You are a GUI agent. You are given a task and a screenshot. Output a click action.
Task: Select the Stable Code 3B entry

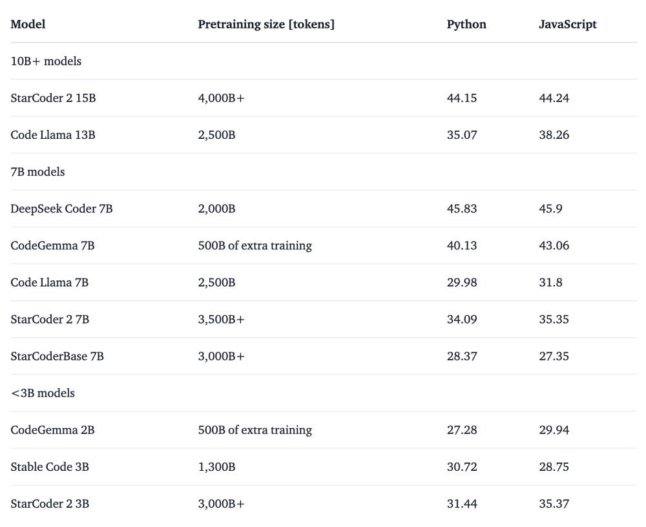click(45, 466)
